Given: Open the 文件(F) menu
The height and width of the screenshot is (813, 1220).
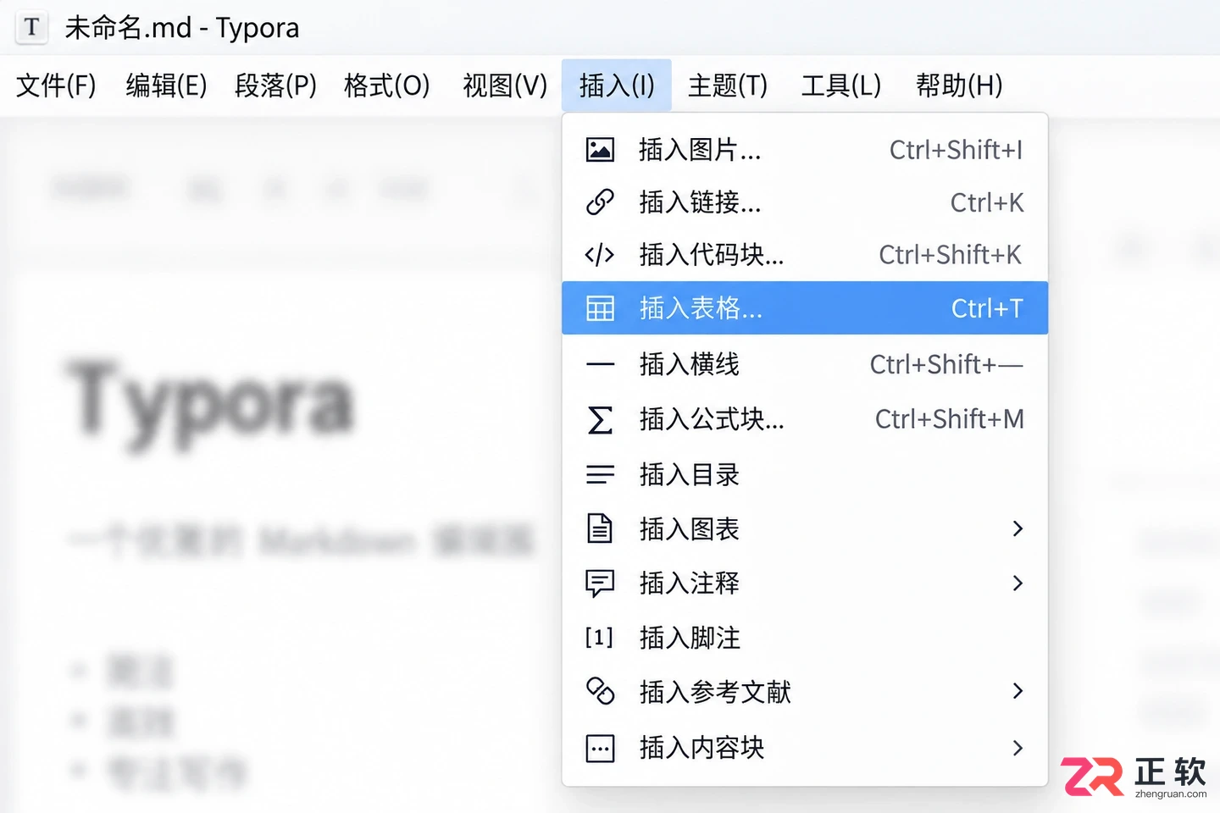Looking at the screenshot, I should click(56, 86).
